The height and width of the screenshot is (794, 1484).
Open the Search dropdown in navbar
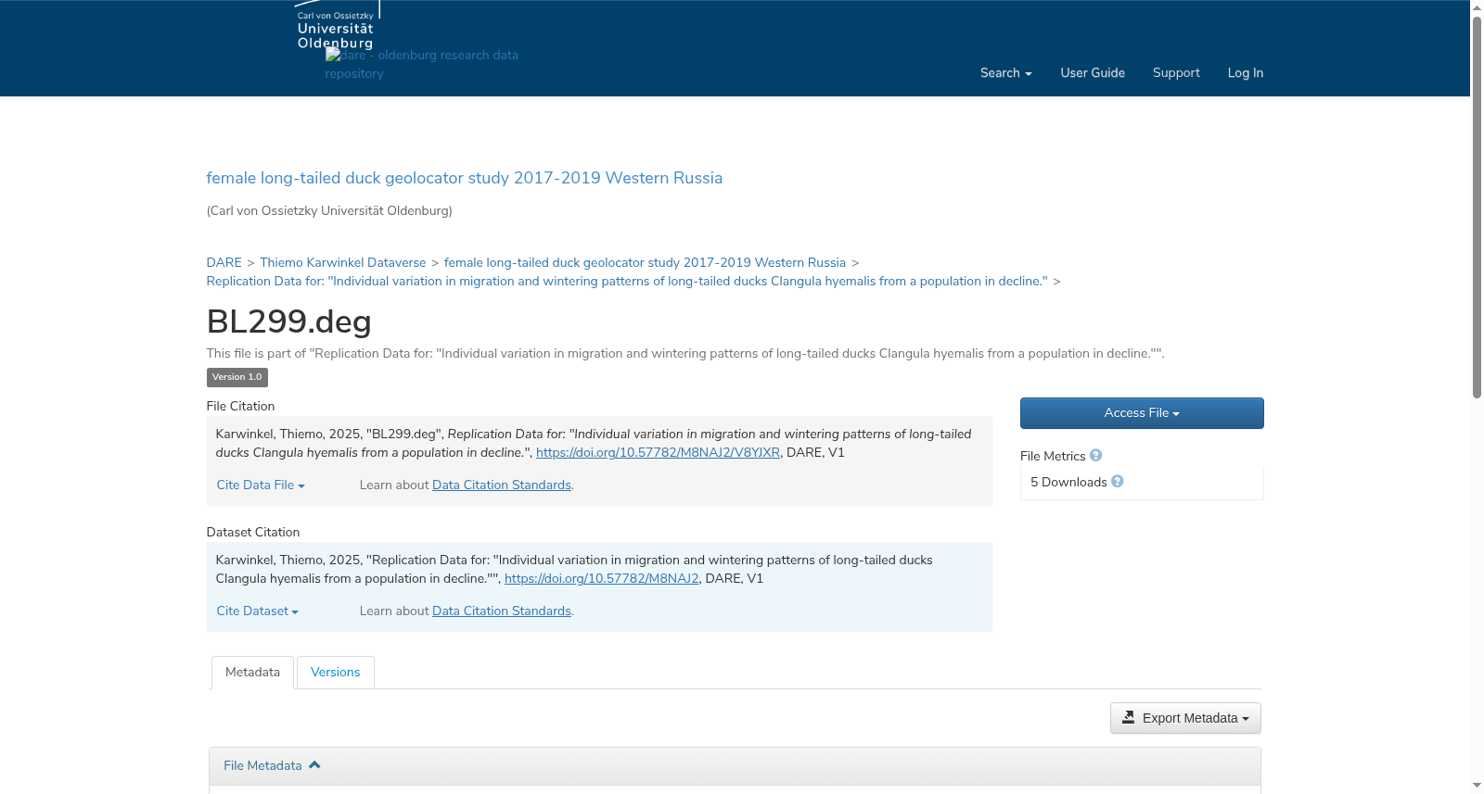click(1005, 73)
